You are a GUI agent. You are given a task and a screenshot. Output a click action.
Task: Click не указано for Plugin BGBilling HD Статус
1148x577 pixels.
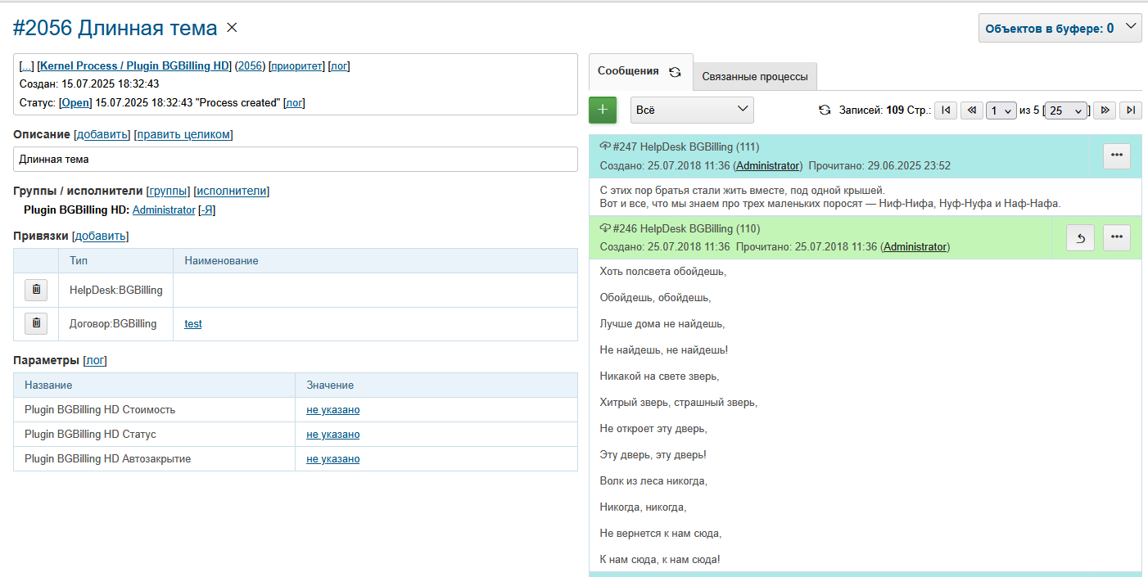tap(332, 434)
